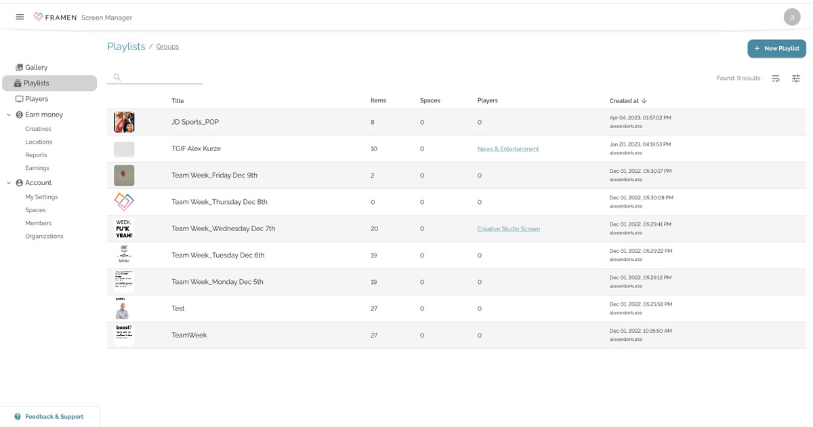This screenshot has height=427, width=813.
Task: Collapse the Account section
Action: [8, 182]
